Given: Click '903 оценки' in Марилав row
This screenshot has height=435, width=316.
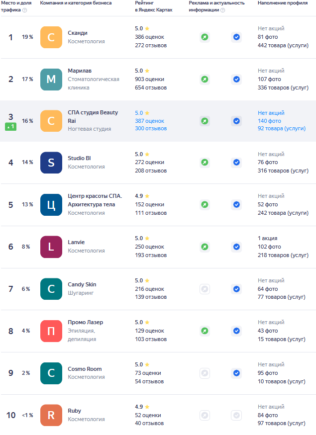Looking at the screenshot, I should [149, 80].
